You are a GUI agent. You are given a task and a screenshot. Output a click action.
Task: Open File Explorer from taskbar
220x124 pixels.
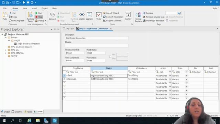[37, 121]
